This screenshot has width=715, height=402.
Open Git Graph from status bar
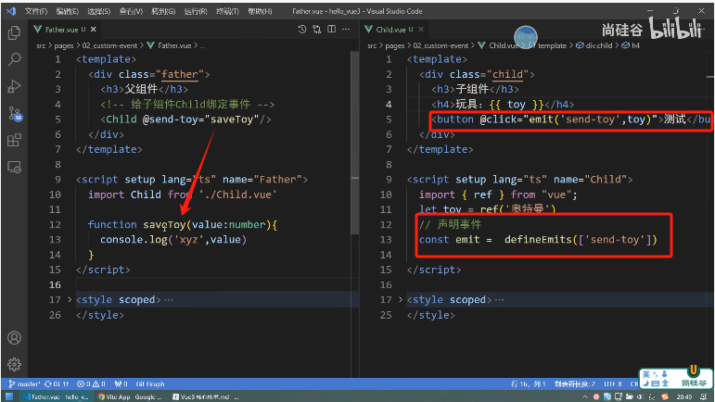[150, 383]
